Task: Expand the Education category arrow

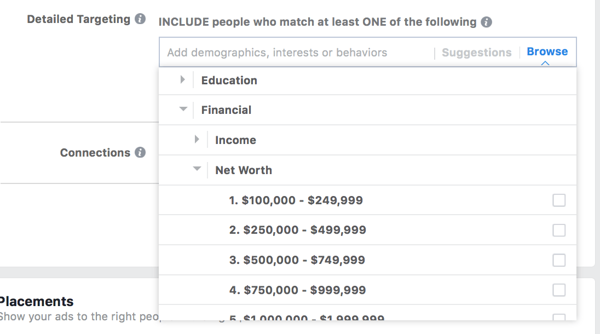Action: (x=182, y=79)
